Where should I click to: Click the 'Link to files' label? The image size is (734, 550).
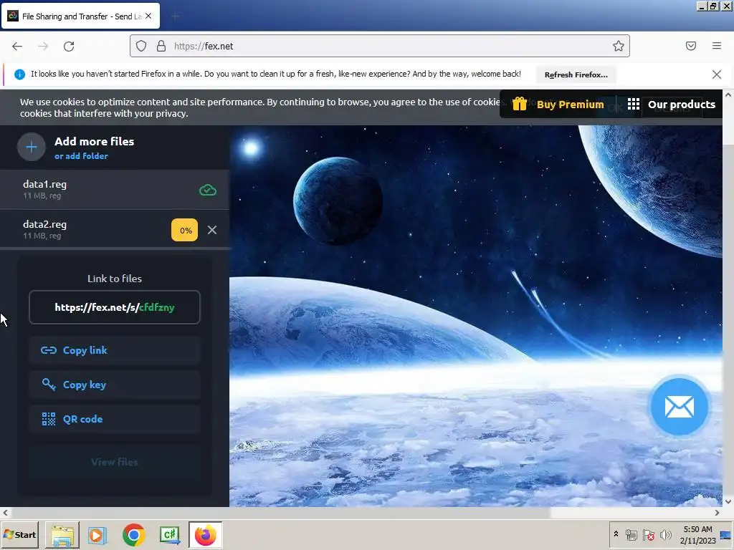pyautogui.click(x=115, y=279)
